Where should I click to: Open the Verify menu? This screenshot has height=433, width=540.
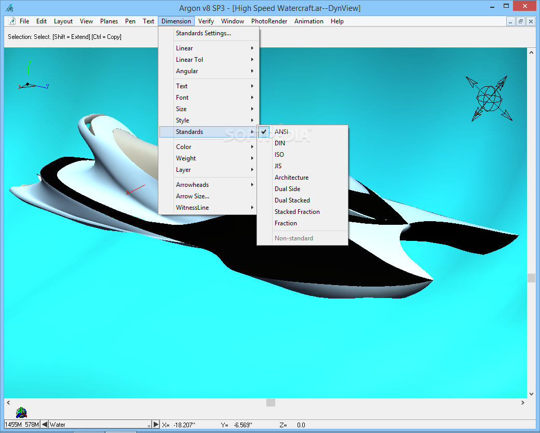coord(206,21)
